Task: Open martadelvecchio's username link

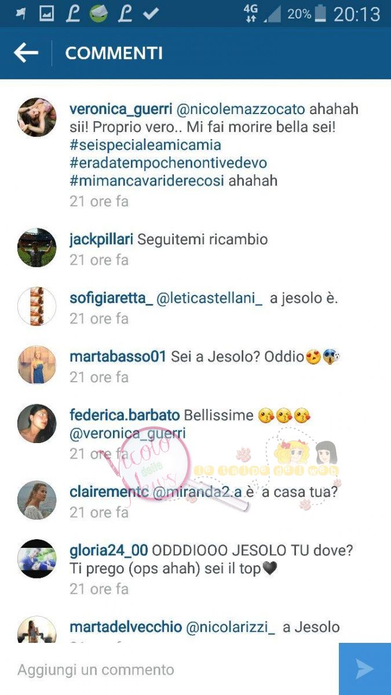Action: (125, 627)
